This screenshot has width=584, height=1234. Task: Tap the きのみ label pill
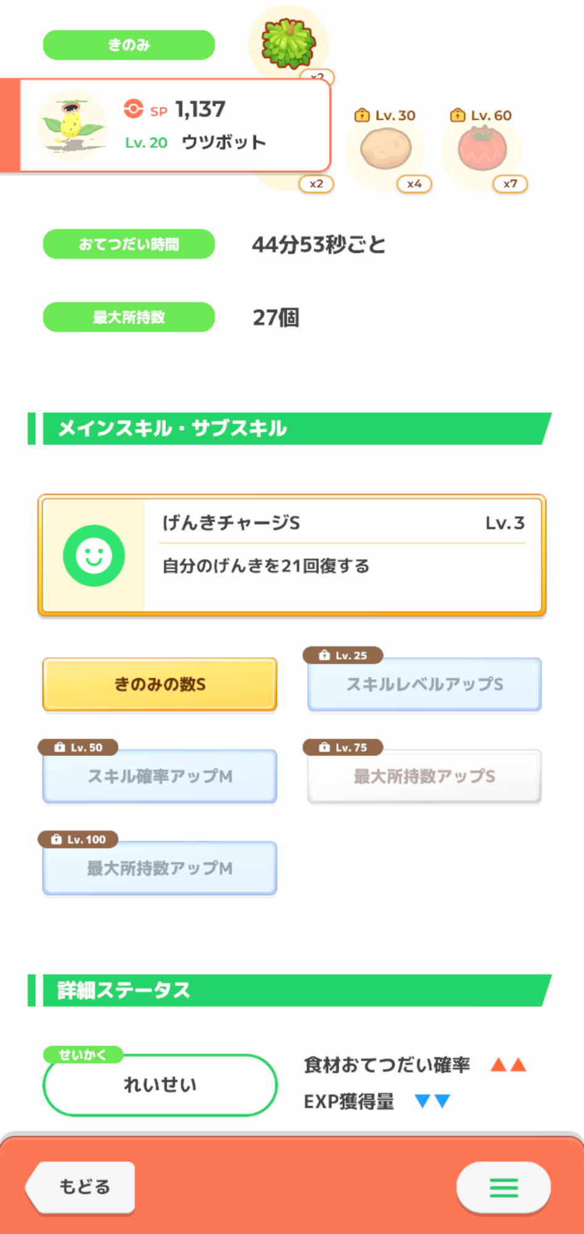[x=129, y=45]
